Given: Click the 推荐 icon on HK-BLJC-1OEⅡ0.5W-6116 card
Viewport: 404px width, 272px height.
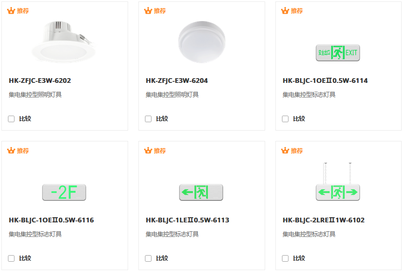Looking at the screenshot, I should 11,151.
